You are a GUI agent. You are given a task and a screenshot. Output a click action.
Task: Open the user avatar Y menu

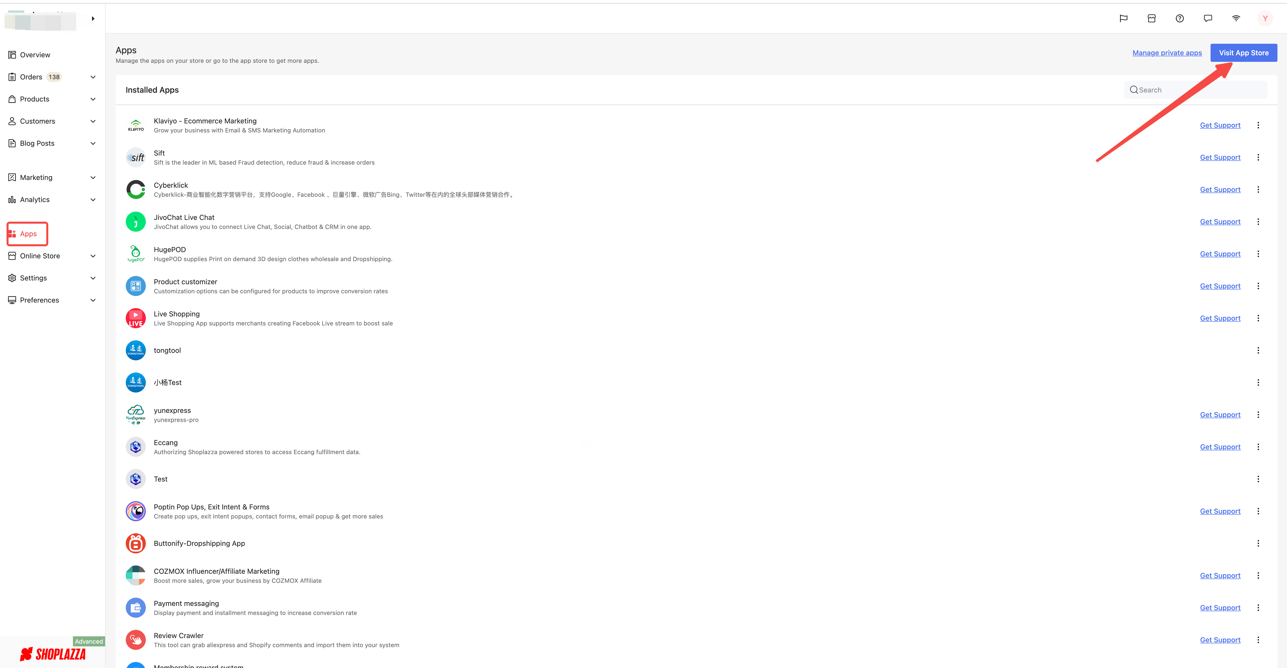(1265, 19)
